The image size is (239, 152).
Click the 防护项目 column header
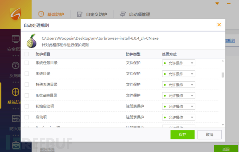[43, 54]
